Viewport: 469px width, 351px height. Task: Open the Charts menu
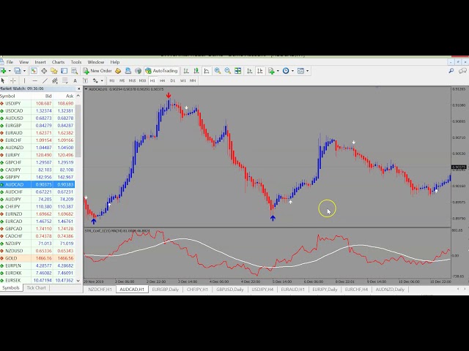tap(58, 62)
